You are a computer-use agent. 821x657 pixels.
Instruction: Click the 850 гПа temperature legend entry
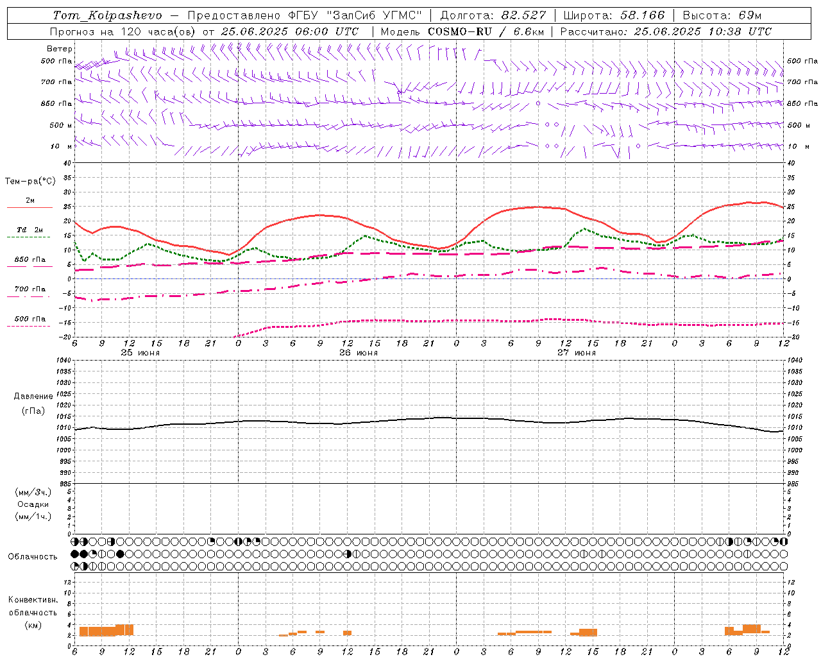click(x=30, y=259)
